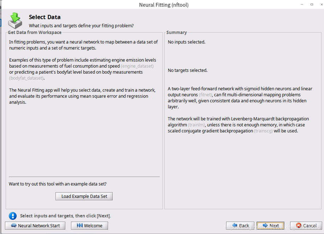Minimize the Neural Fitting window

tap(302, 4)
